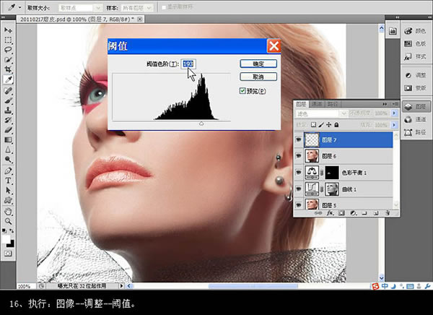433x315 pixels.
Task: Toggle lock image pixels
Action: [321, 125]
